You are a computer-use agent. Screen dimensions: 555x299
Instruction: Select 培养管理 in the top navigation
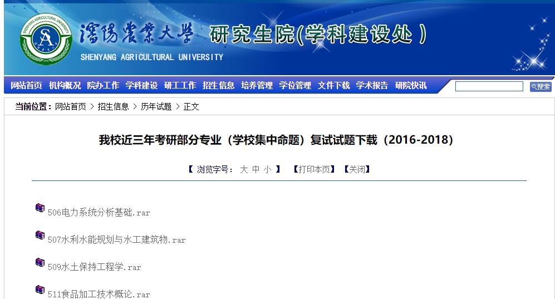pos(257,86)
